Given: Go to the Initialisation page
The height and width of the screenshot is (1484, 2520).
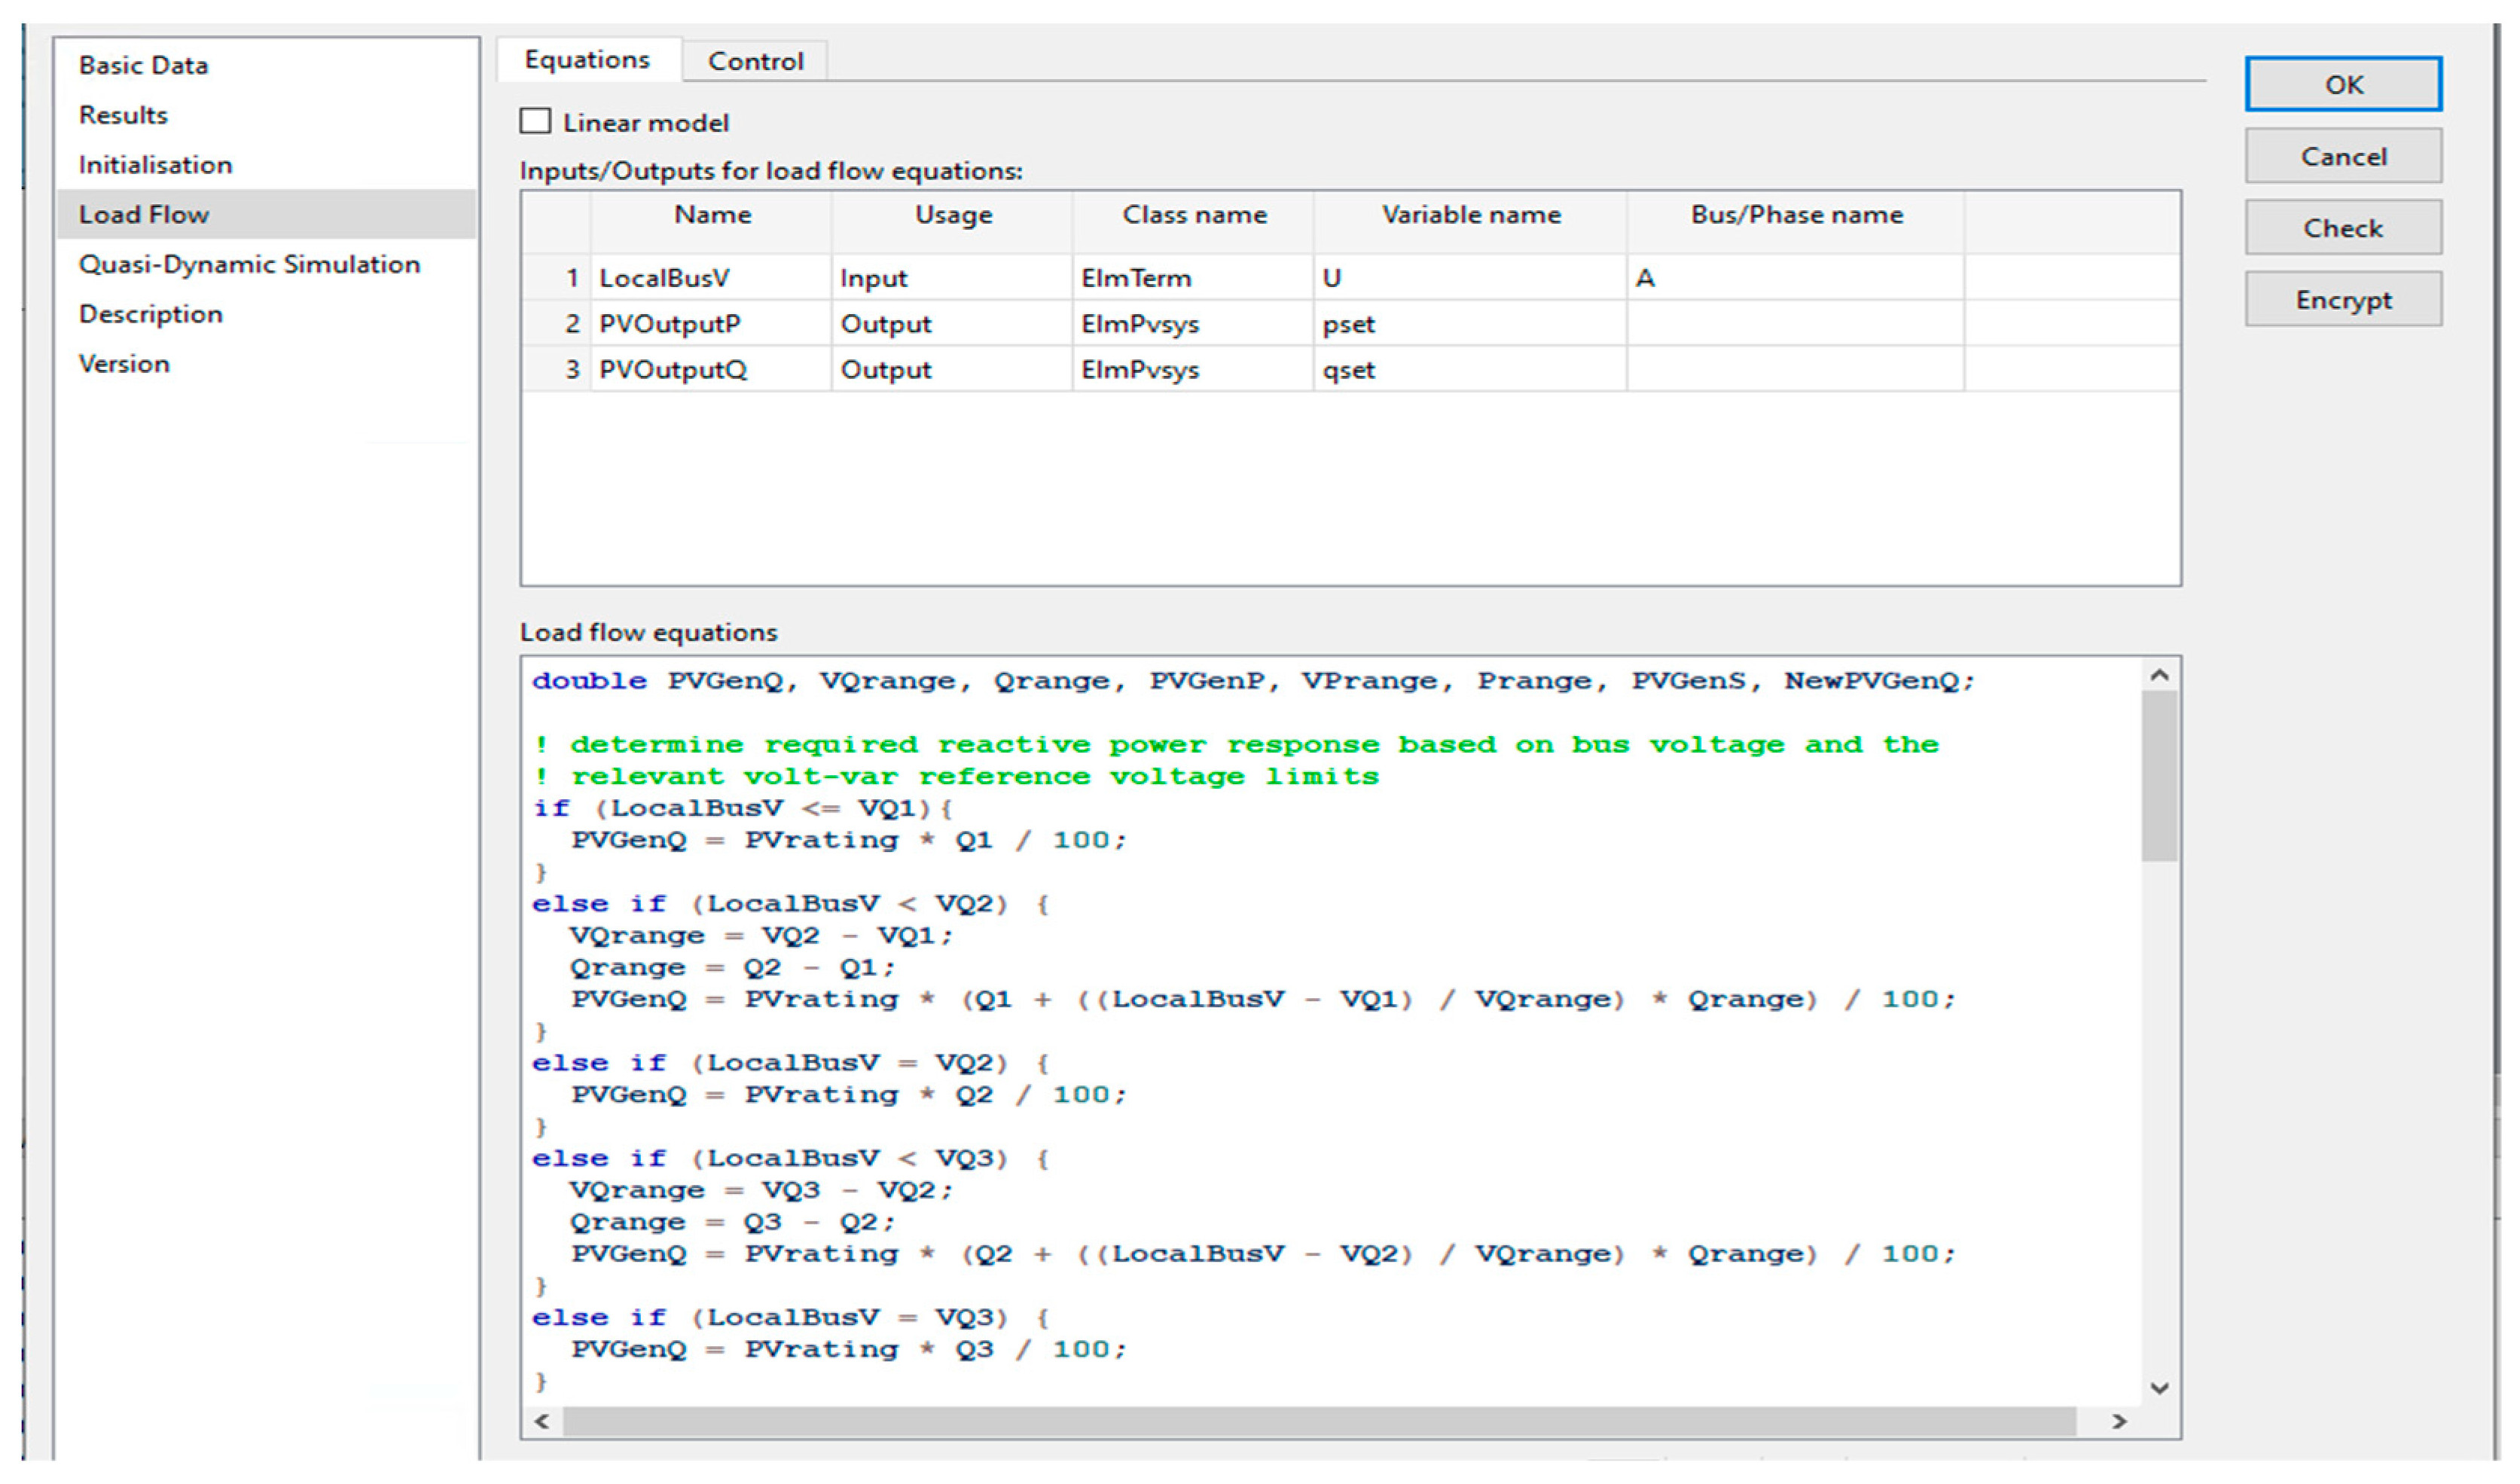Looking at the screenshot, I should coord(155,165).
